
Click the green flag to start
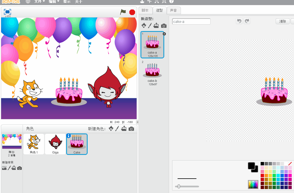123,12
